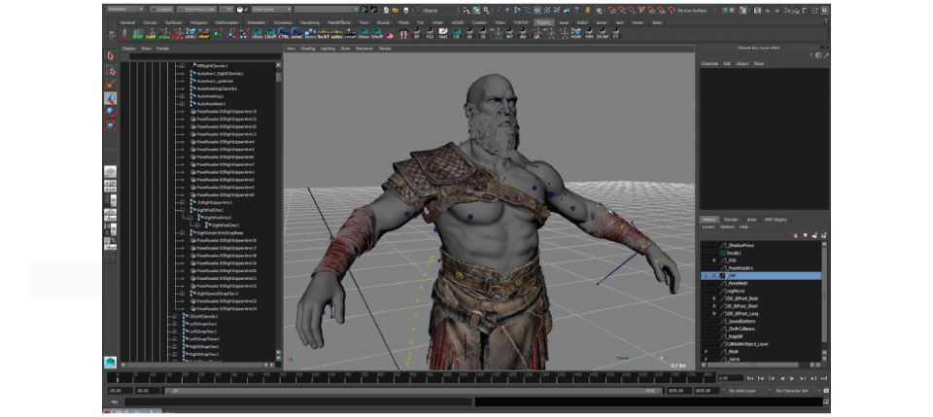Viewport: 933px width, 417px height.
Task: Toggle visibility box of _PoseReaders layer
Action: pos(706,268)
